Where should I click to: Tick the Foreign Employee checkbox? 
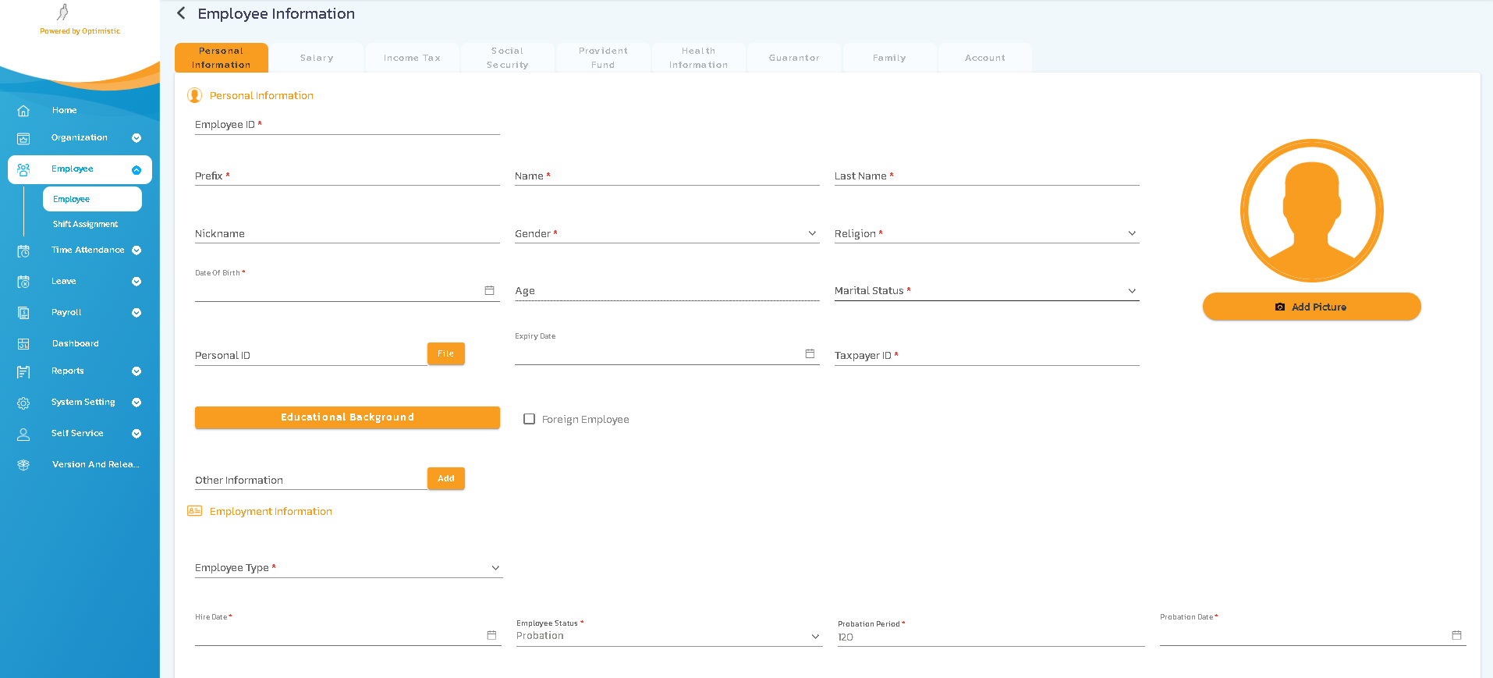click(x=529, y=419)
